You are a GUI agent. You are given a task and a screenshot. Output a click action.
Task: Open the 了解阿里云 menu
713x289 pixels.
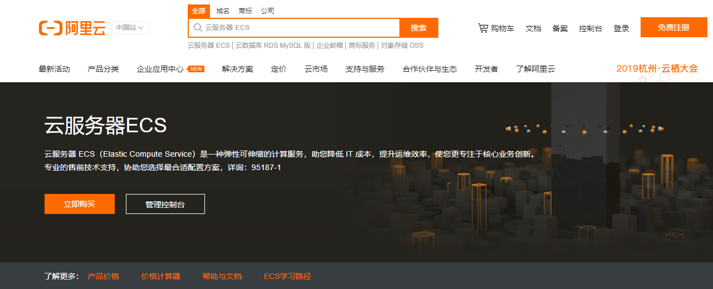(535, 69)
